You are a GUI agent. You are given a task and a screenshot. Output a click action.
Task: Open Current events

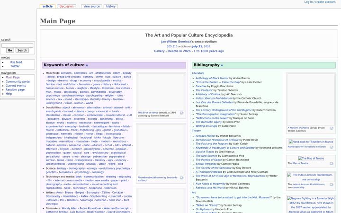(16, 86)
